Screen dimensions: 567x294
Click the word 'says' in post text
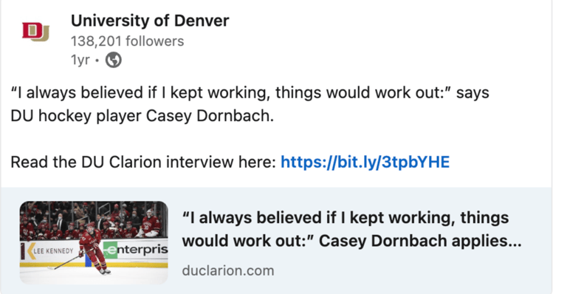472,93
